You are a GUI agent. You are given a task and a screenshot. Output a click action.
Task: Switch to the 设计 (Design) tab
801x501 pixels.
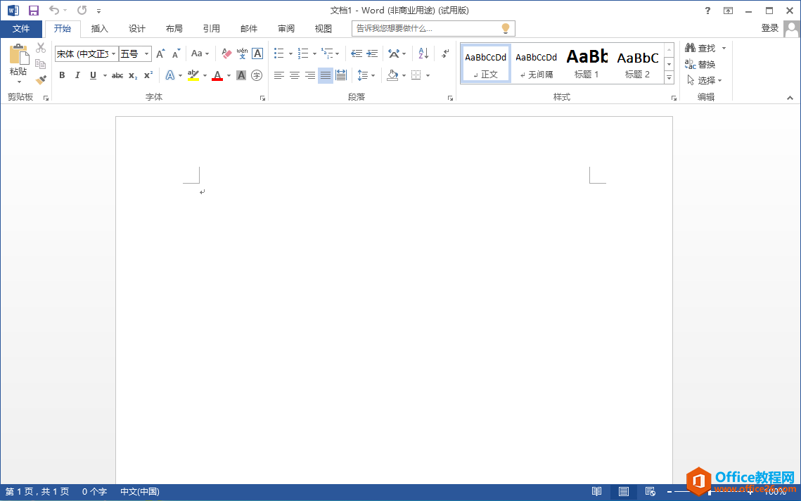(137, 29)
